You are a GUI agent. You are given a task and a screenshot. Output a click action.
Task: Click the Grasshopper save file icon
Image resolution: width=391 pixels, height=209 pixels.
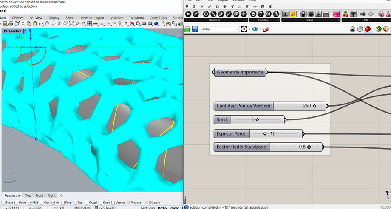coord(195,29)
